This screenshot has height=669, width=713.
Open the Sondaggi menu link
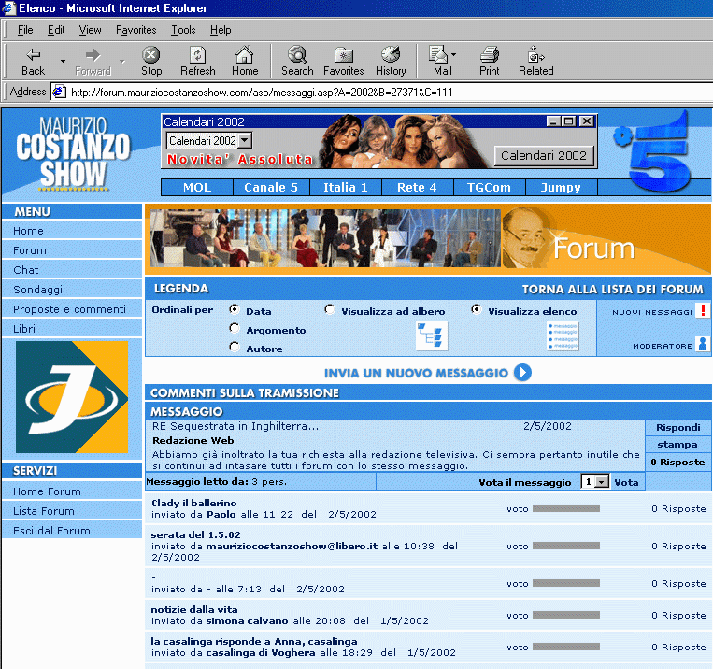coord(38,290)
